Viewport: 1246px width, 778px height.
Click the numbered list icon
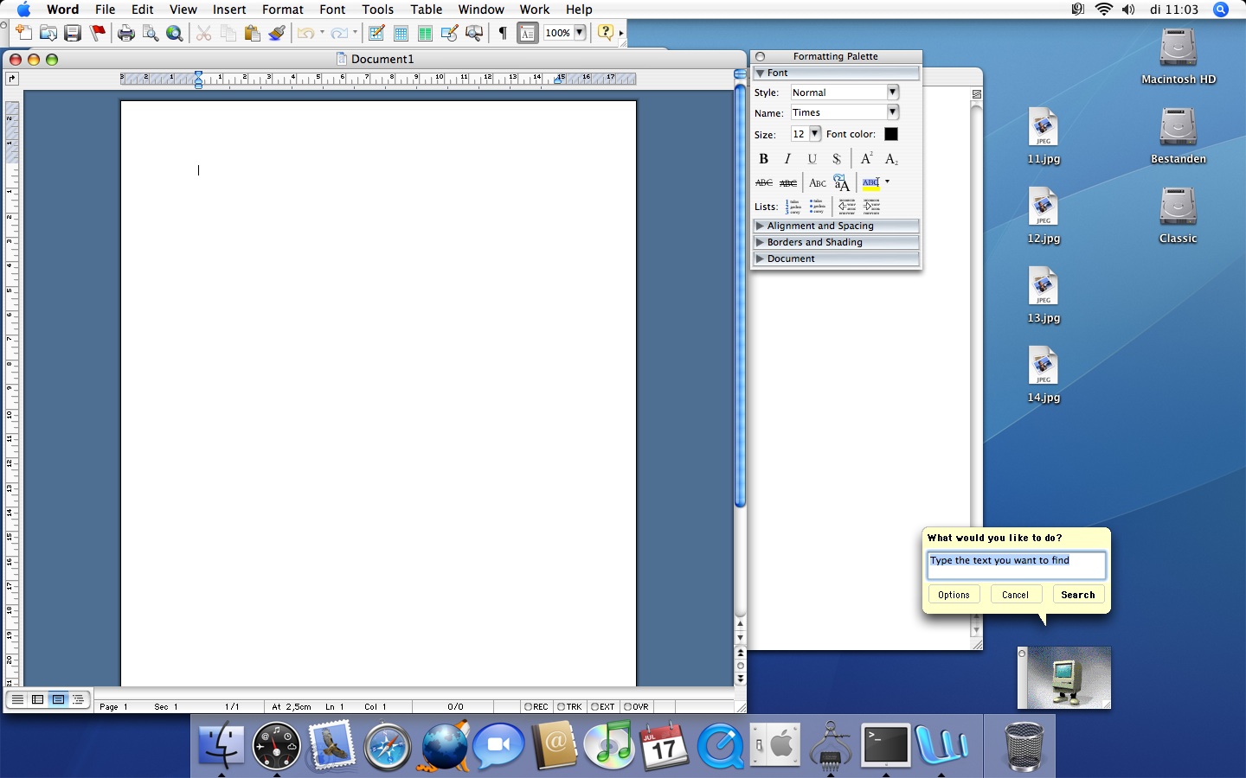click(793, 207)
